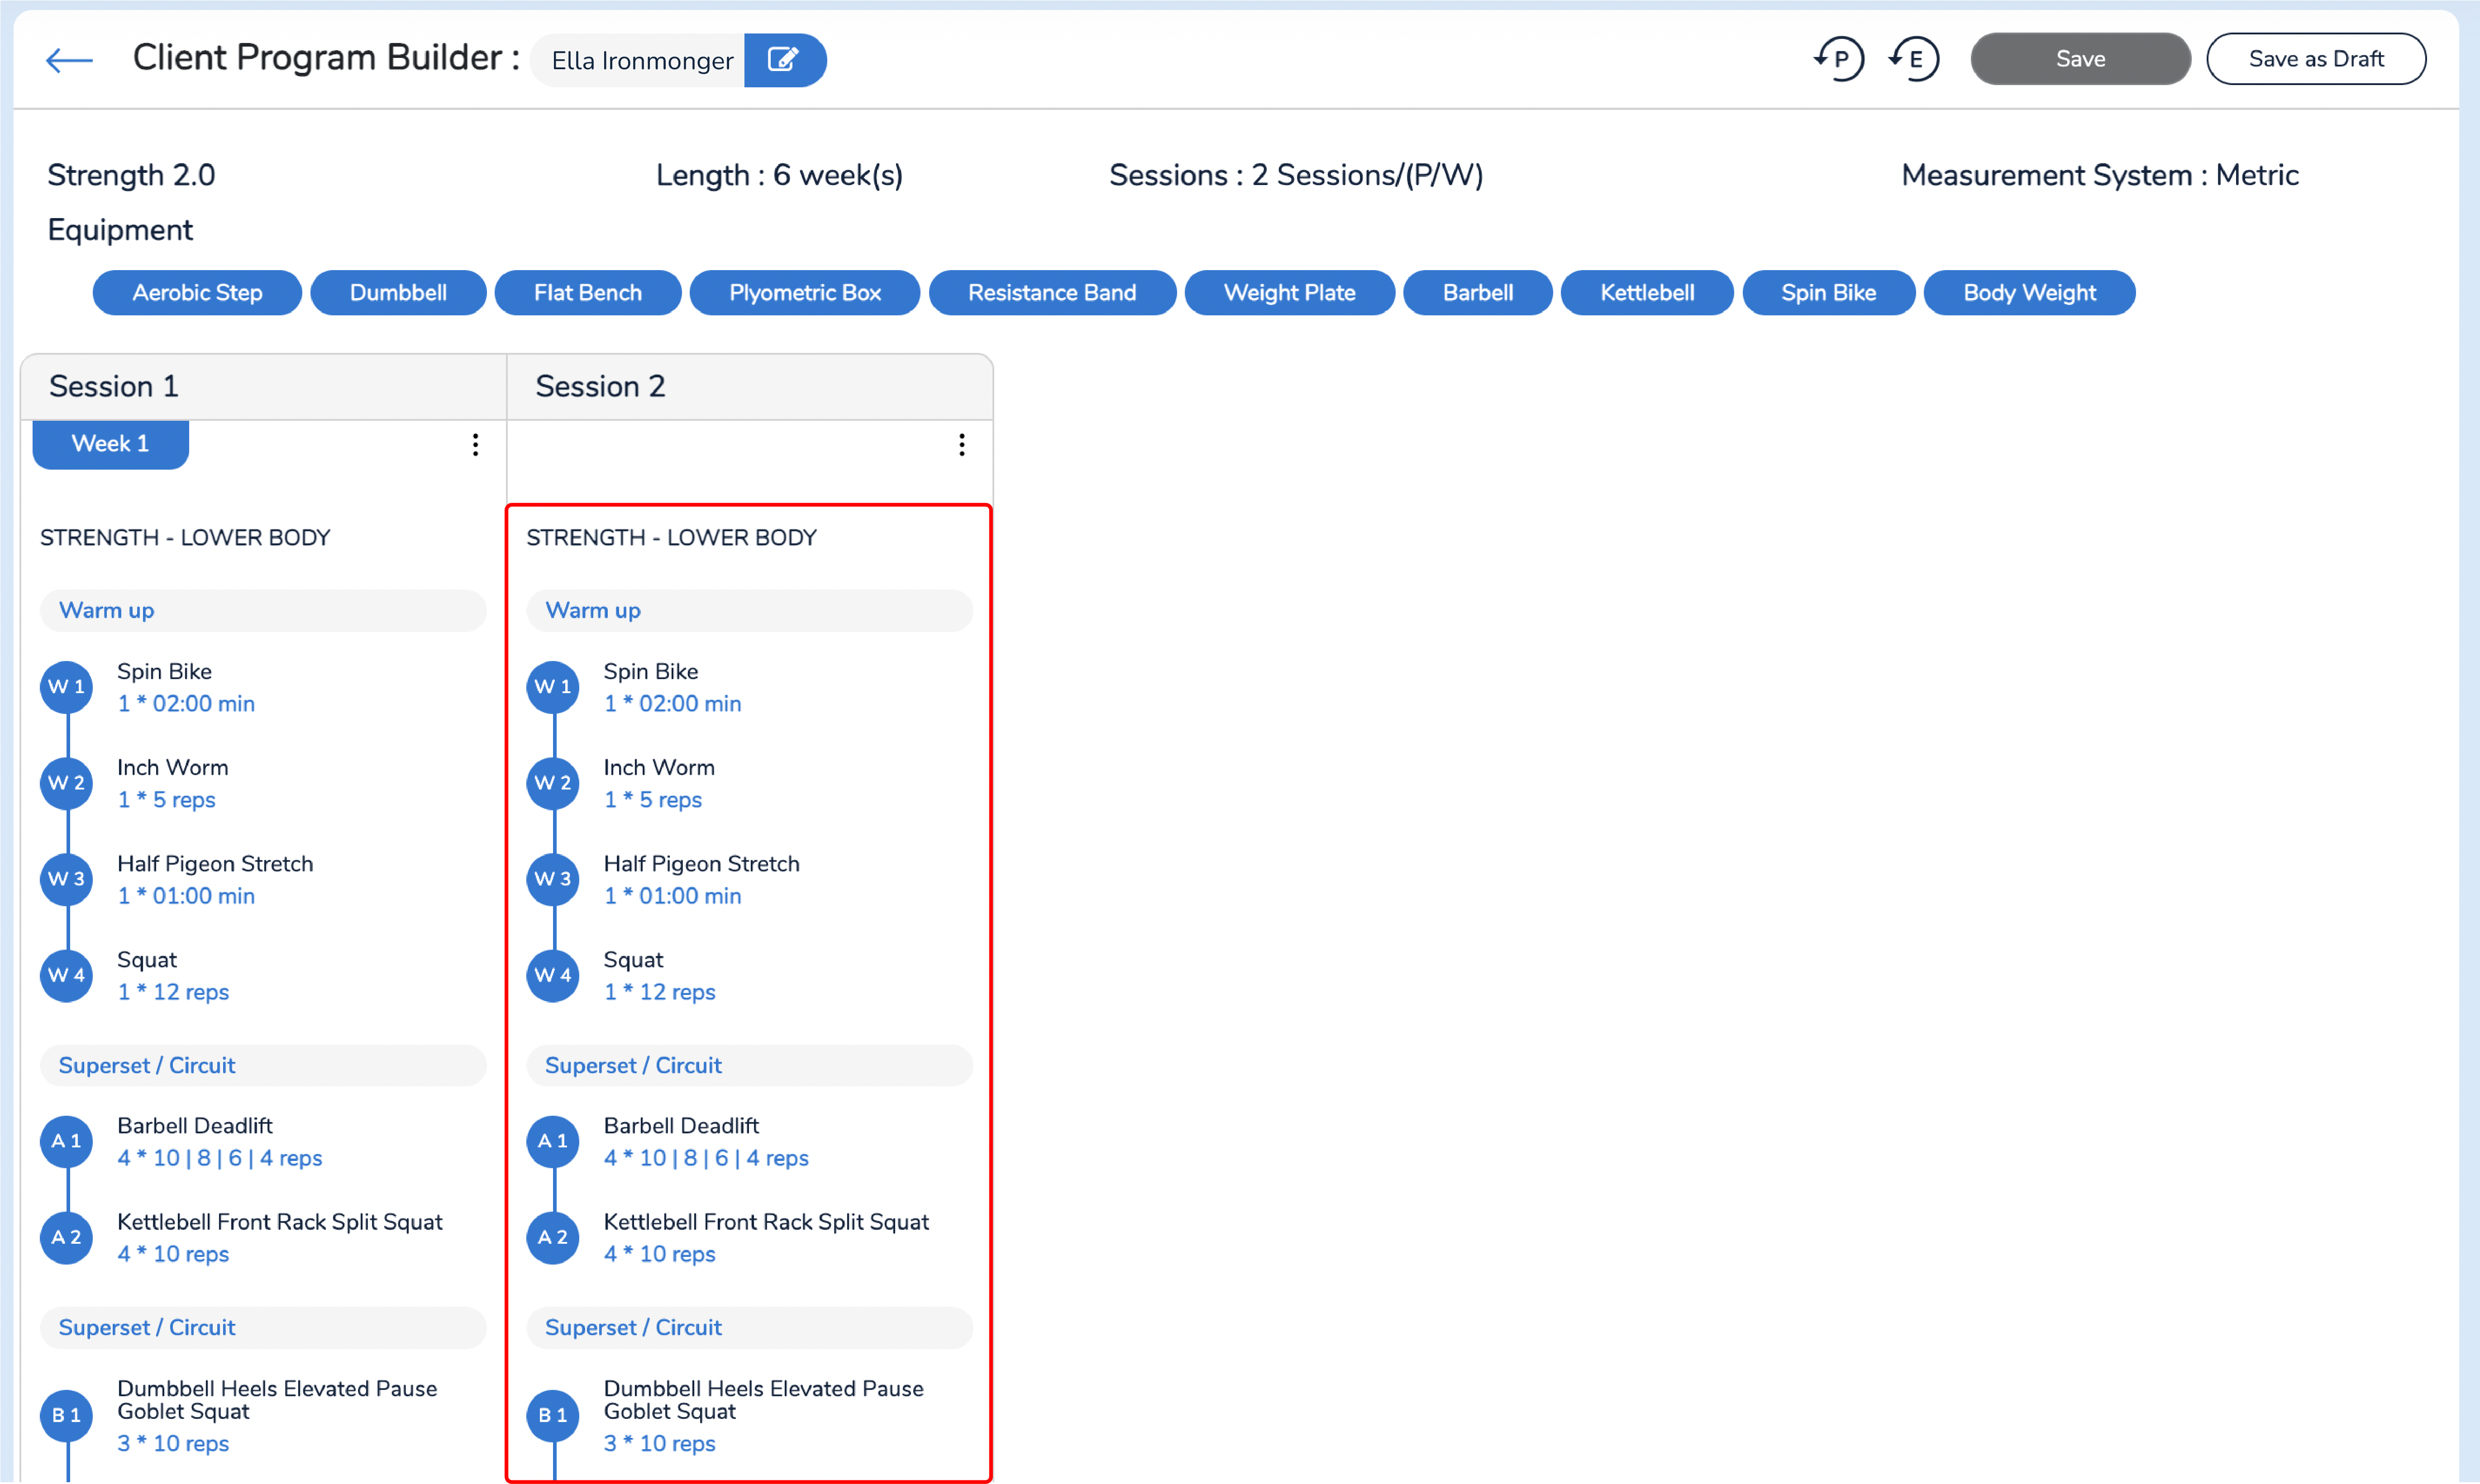Select W2 Inch Worm badge in Session 1
Screen dimensions: 2480x1484
(x=67, y=783)
